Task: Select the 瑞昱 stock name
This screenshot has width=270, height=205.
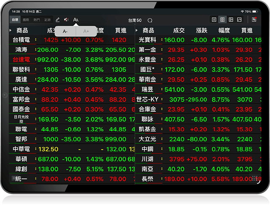Action: coord(147,89)
